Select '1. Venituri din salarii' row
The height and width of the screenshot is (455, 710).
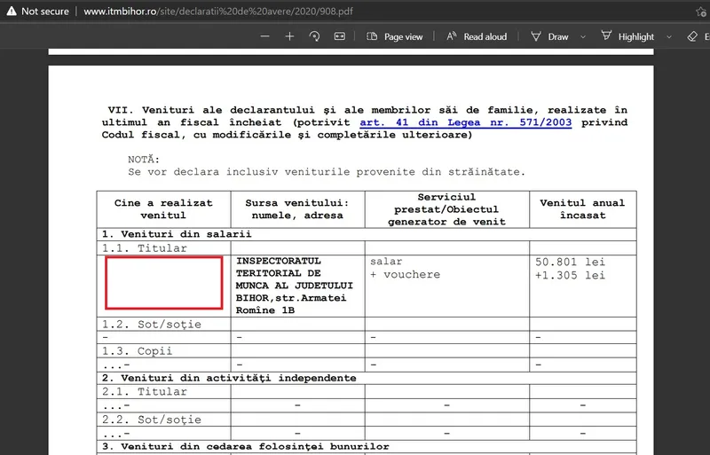[x=367, y=234]
